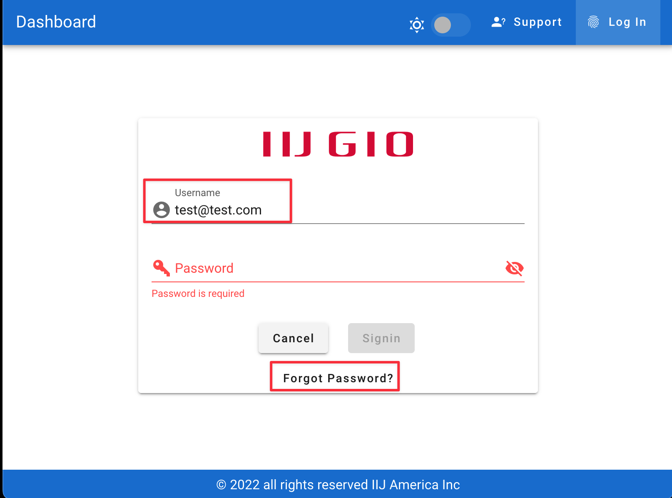Click the Dashboard title
The height and width of the screenshot is (498, 672).
[56, 22]
